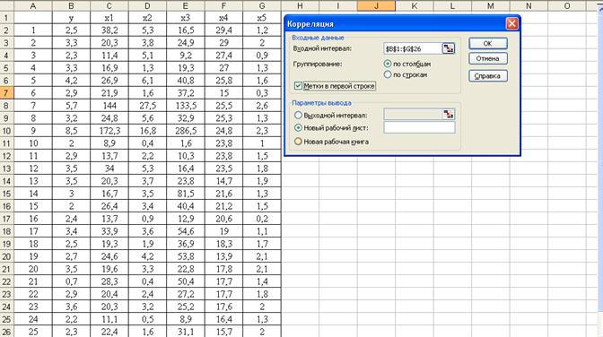This screenshot has width=603, height=337.
Task: Click cell containing 15,7
Action: pos(223,332)
